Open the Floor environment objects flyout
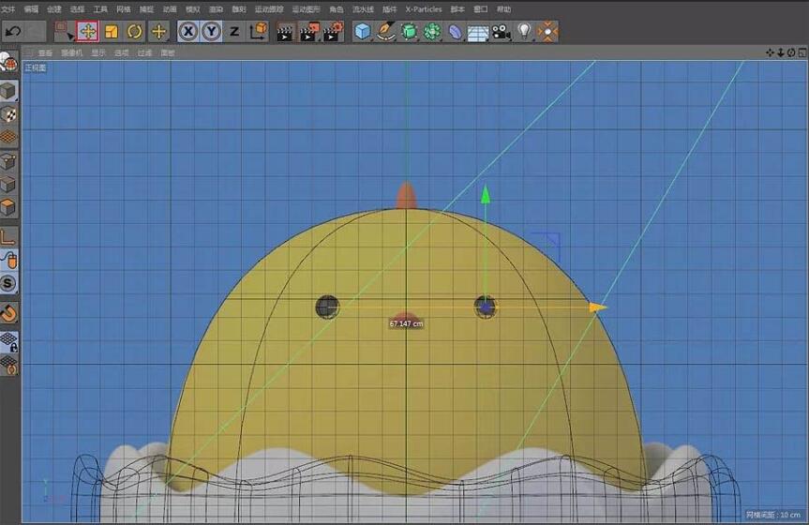809x525 pixels. (478, 32)
